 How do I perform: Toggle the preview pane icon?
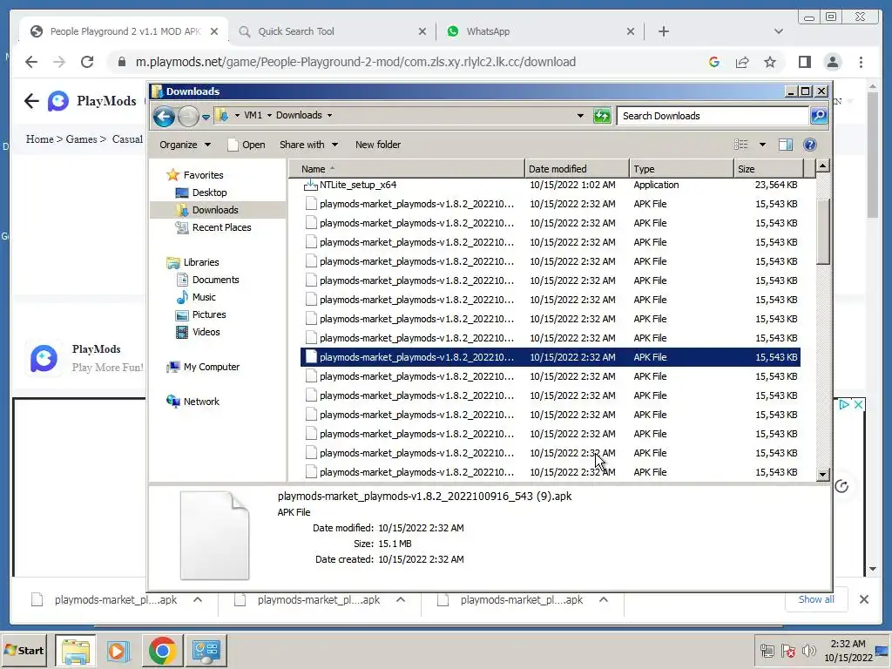(x=786, y=145)
